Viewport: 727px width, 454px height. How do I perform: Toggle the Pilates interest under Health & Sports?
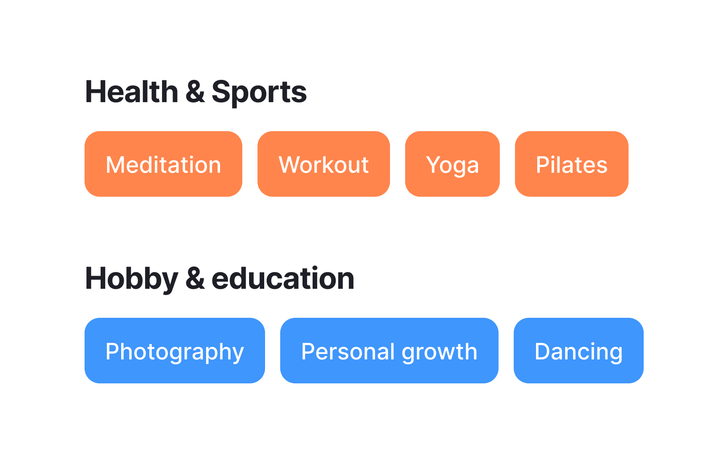click(x=571, y=164)
